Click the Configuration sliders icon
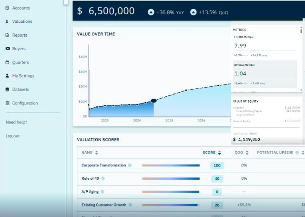Viewport: 305px width, 217px height. coord(7,103)
